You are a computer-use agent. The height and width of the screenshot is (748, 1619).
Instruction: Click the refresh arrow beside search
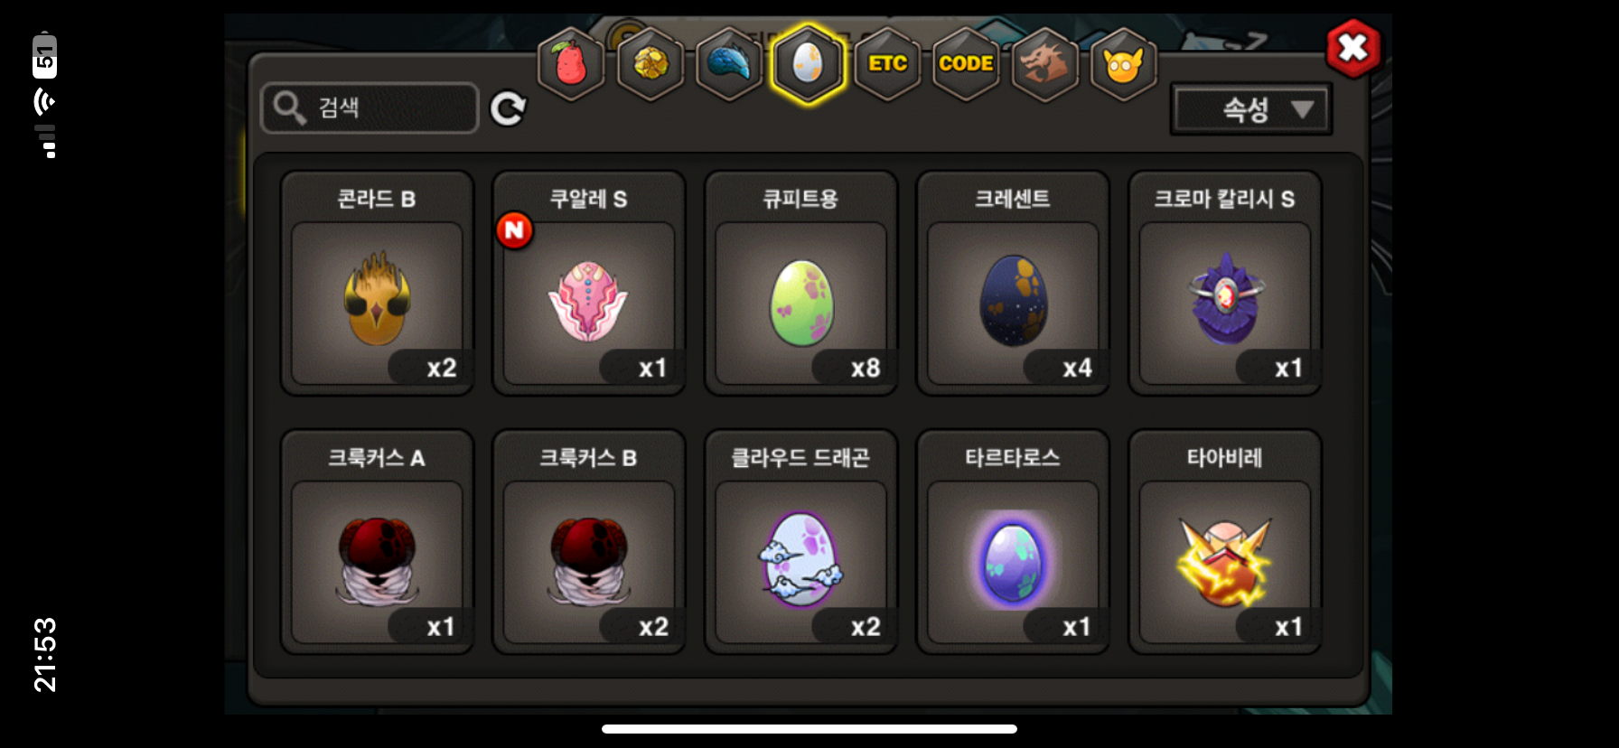pos(508,108)
